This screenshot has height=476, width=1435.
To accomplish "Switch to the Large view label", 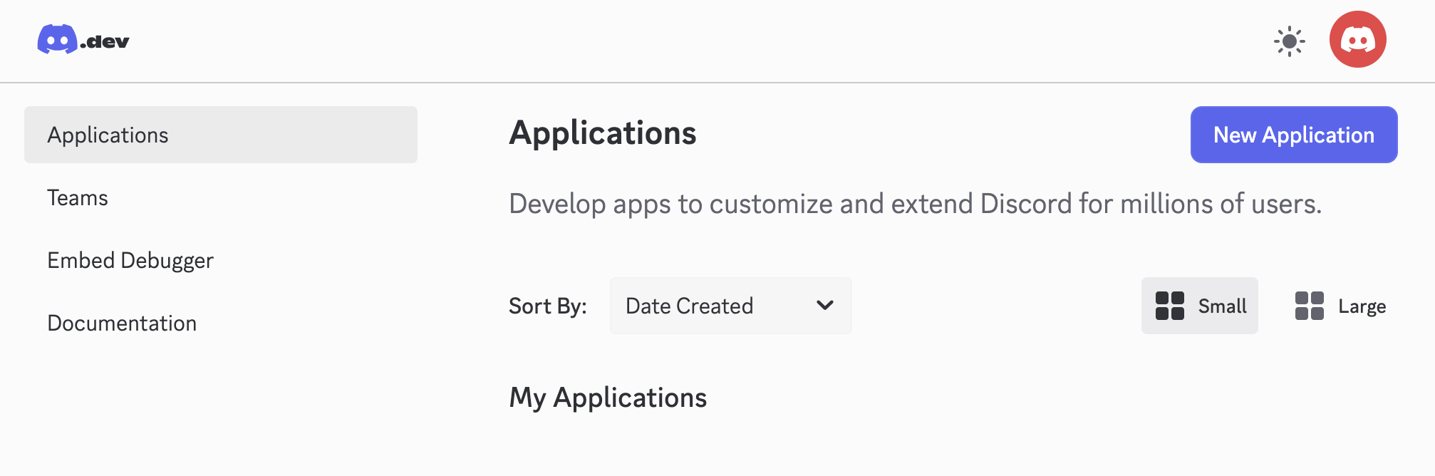I will [x=1362, y=306].
